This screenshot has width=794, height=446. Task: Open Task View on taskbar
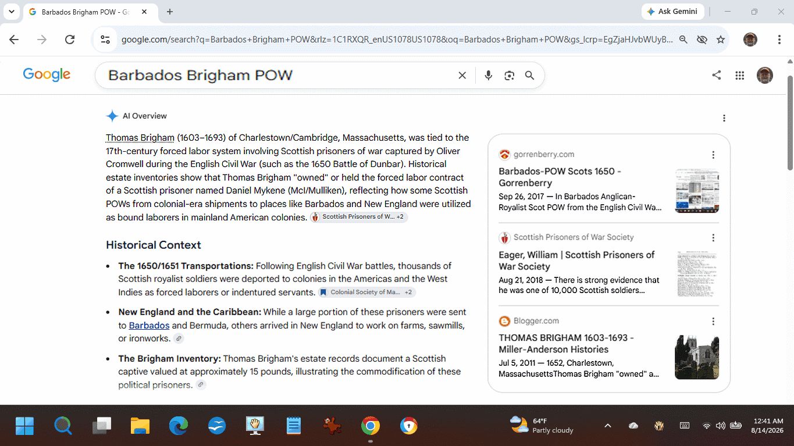point(102,426)
